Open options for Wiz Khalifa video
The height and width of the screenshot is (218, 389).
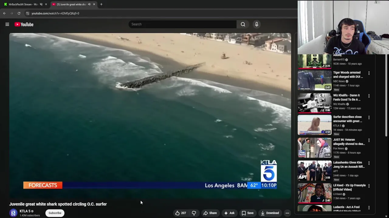click(x=369, y=96)
